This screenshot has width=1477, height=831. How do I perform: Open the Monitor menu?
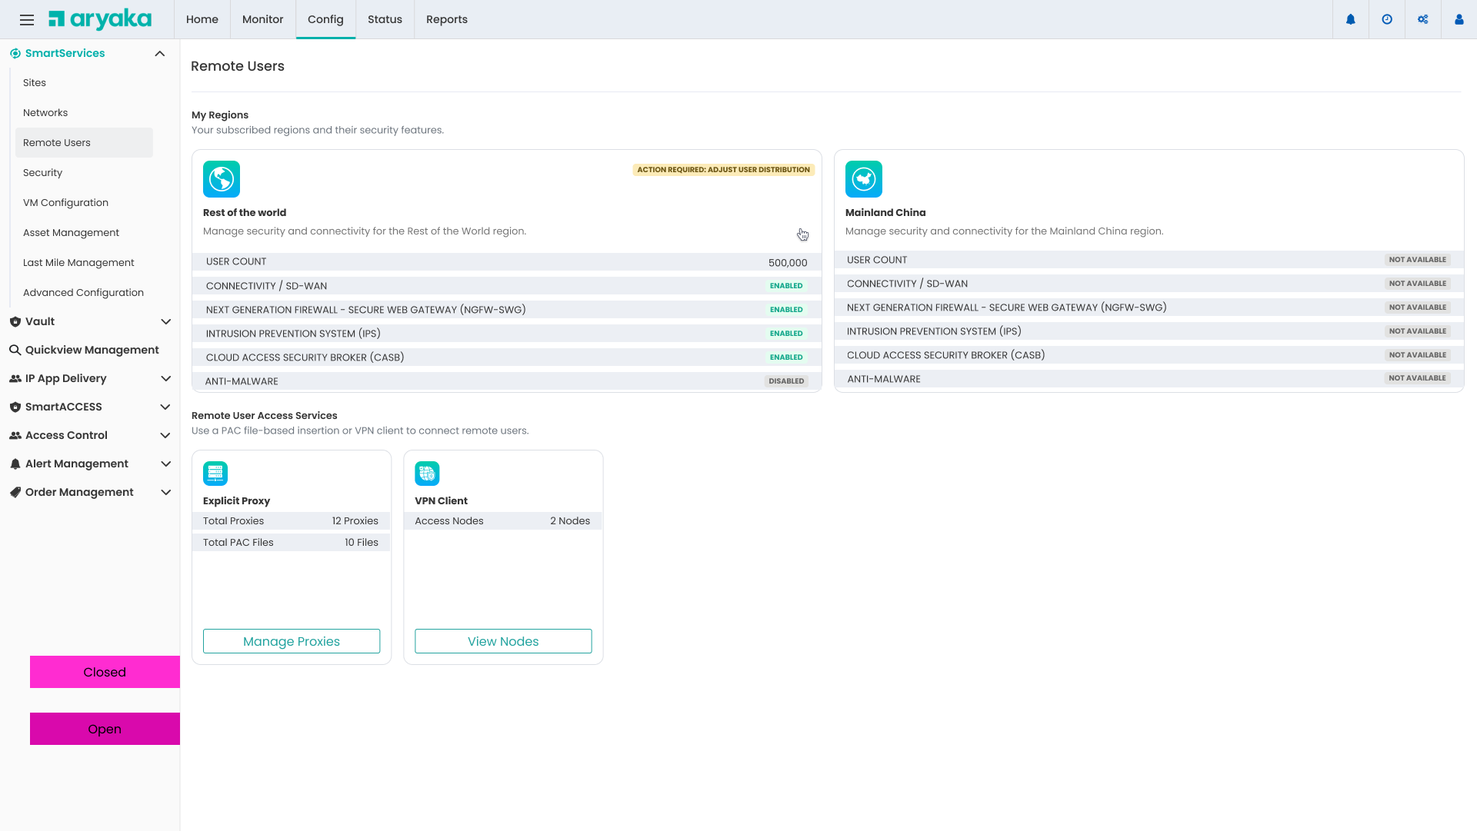[262, 19]
